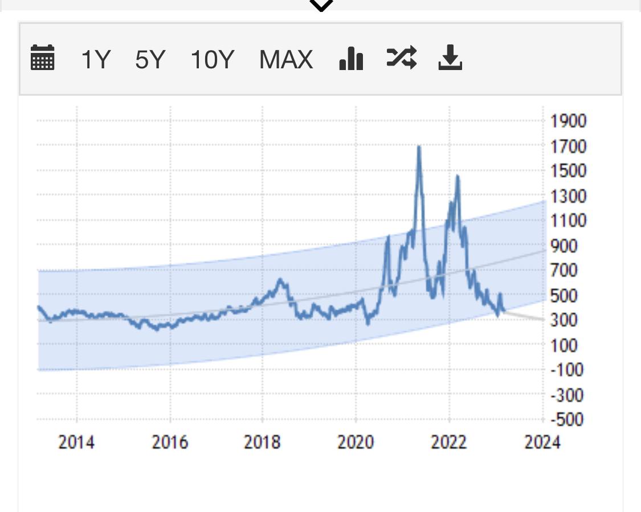
Task: Click the -300 y-axis value
Action: tap(567, 395)
